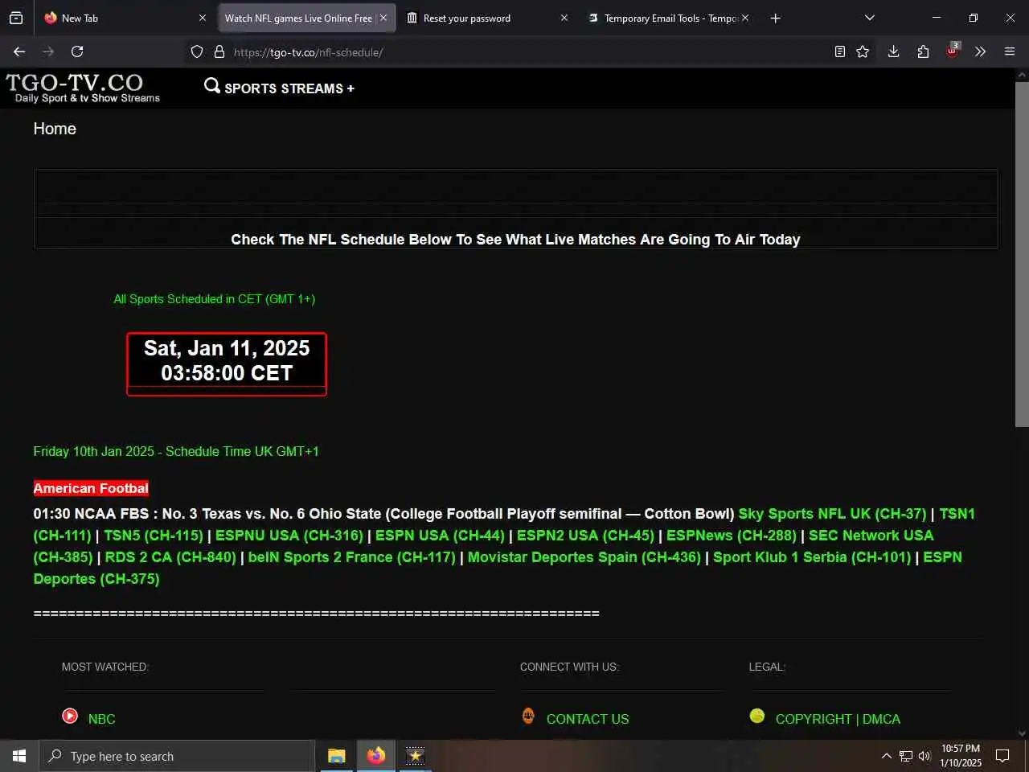Open downloads panel
This screenshot has width=1029, height=772.
pyautogui.click(x=893, y=51)
